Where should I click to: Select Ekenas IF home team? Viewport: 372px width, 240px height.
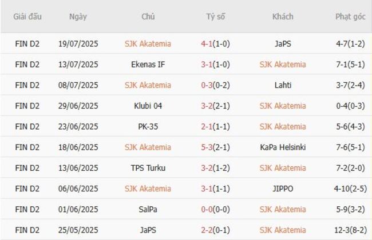click(148, 65)
